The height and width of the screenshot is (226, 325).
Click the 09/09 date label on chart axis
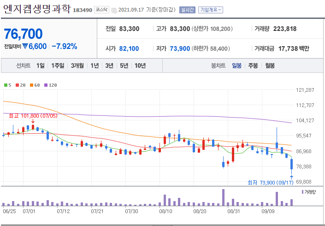tap(268, 212)
